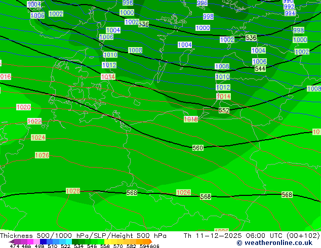321x248 pixels.
Task: Click the red 1028 pressure label
Action: (73, 191)
